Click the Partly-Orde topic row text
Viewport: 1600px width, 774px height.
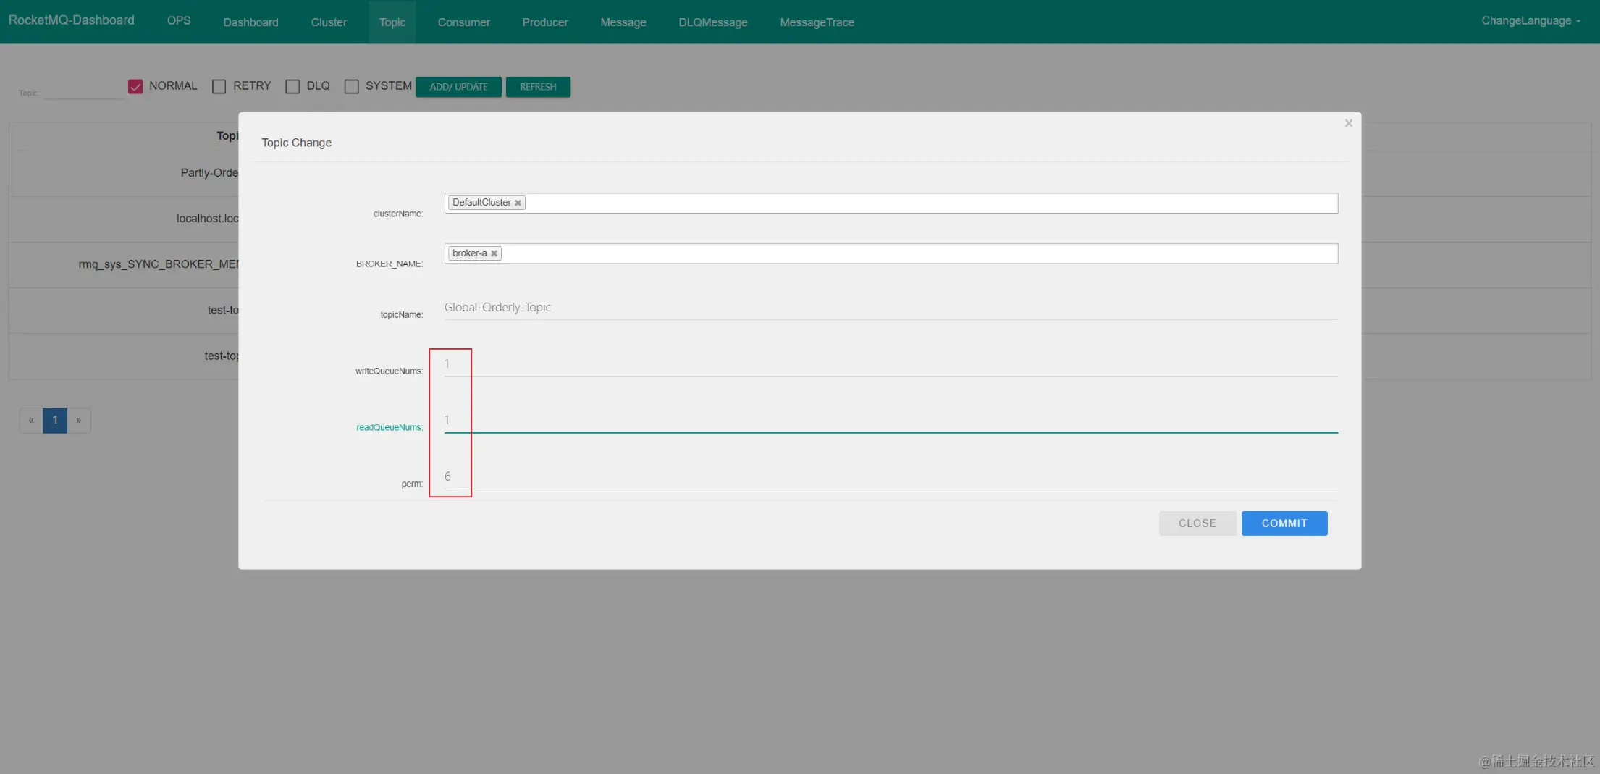[209, 173]
